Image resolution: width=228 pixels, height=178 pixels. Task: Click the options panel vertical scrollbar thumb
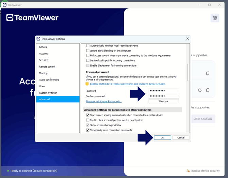(x=188, y=72)
